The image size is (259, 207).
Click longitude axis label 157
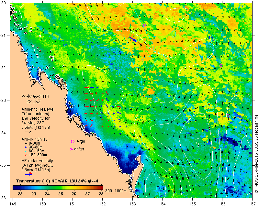click(253, 204)
